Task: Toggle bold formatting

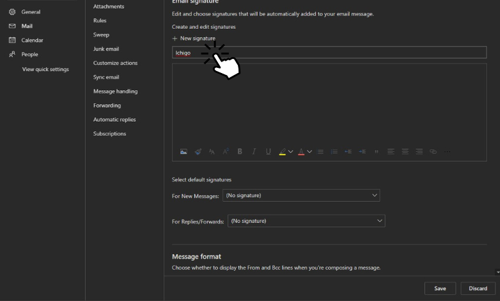Action: (x=240, y=152)
